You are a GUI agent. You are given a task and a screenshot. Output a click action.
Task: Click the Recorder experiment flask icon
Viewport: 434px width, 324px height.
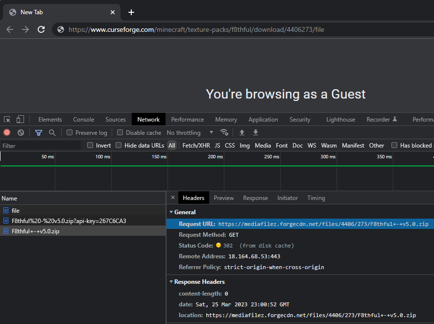395,119
